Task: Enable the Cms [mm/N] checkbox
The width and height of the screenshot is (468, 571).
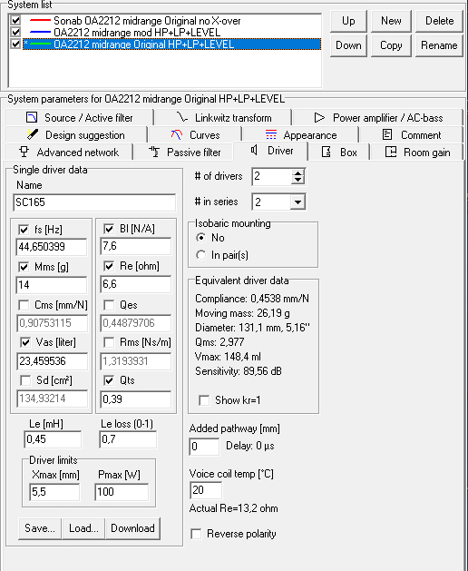Action: (24, 305)
